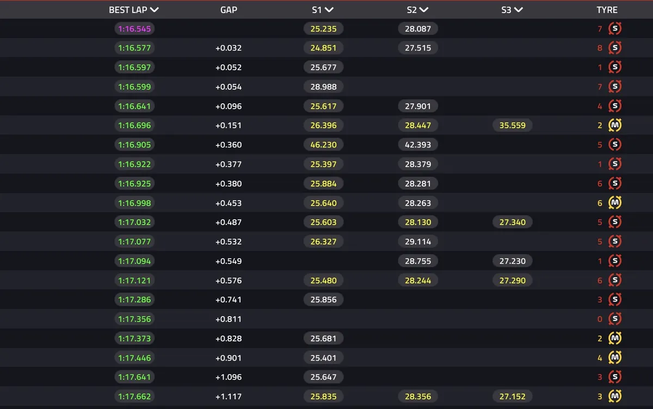Click the S2 time 28.755
The width and height of the screenshot is (653, 409).
click(418, 261)
